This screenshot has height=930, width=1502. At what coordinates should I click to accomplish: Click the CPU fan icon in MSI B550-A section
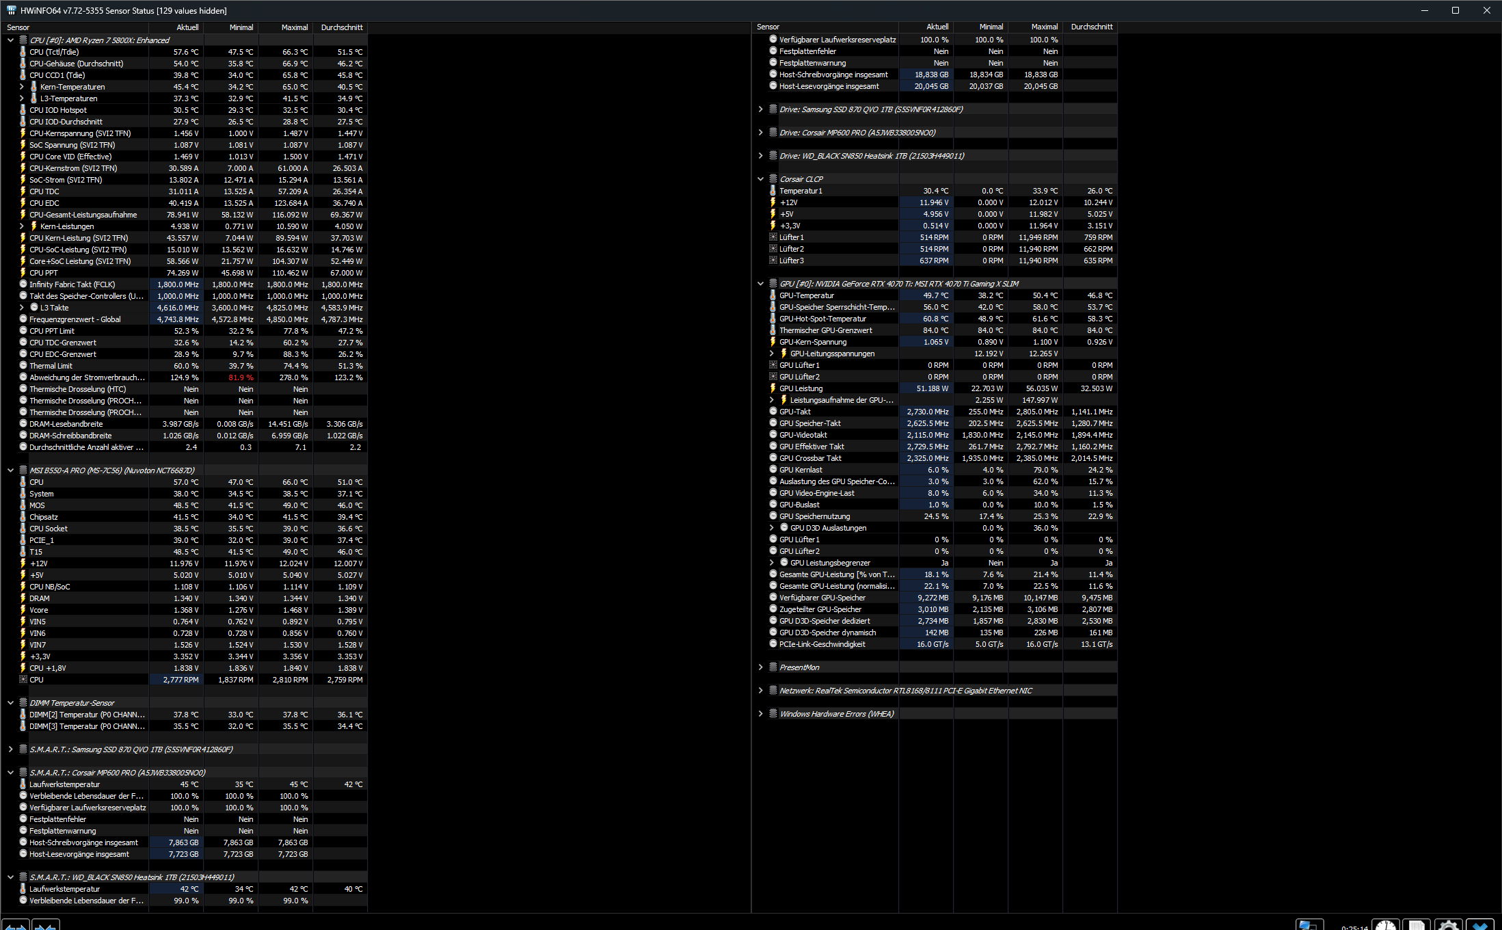click(23, 680)
